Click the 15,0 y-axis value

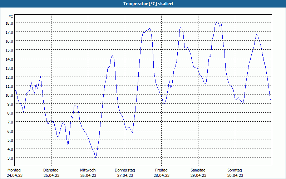tap(9, 50)
